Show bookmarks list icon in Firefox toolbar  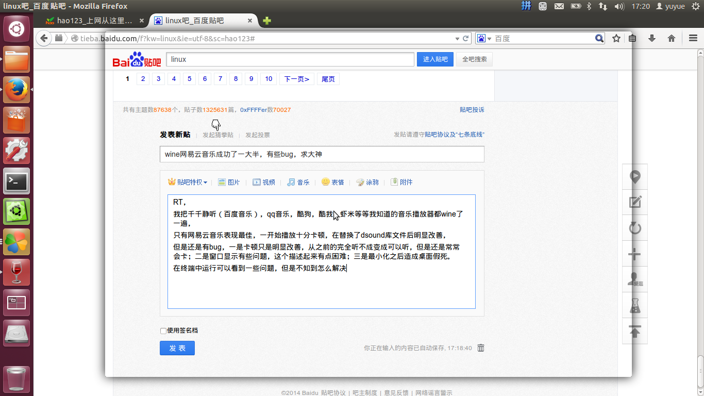[x=632, y=38]
